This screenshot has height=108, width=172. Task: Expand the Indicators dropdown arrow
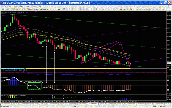click(x=61, y=9)
